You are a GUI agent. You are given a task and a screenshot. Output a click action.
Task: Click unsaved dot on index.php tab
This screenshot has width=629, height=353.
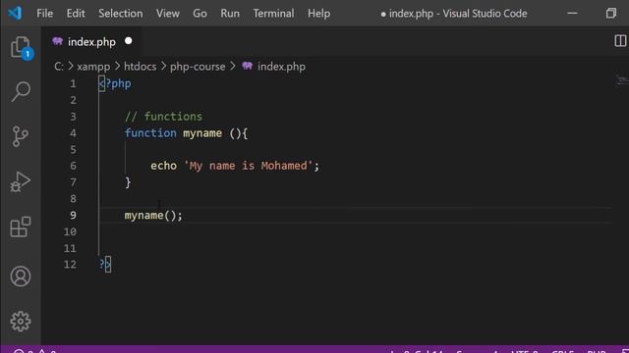[x=129, y=41]
